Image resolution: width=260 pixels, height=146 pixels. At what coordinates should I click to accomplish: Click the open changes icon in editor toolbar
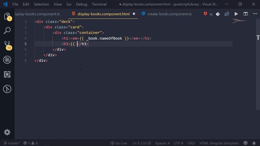coord(227,14)
